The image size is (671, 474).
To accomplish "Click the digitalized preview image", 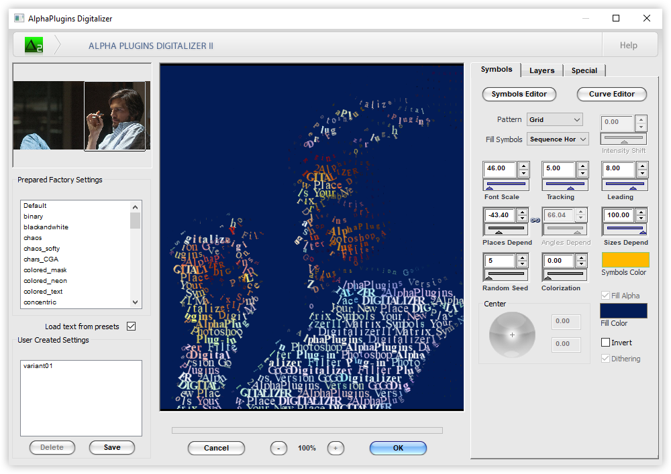I will [x=311, y=237].
